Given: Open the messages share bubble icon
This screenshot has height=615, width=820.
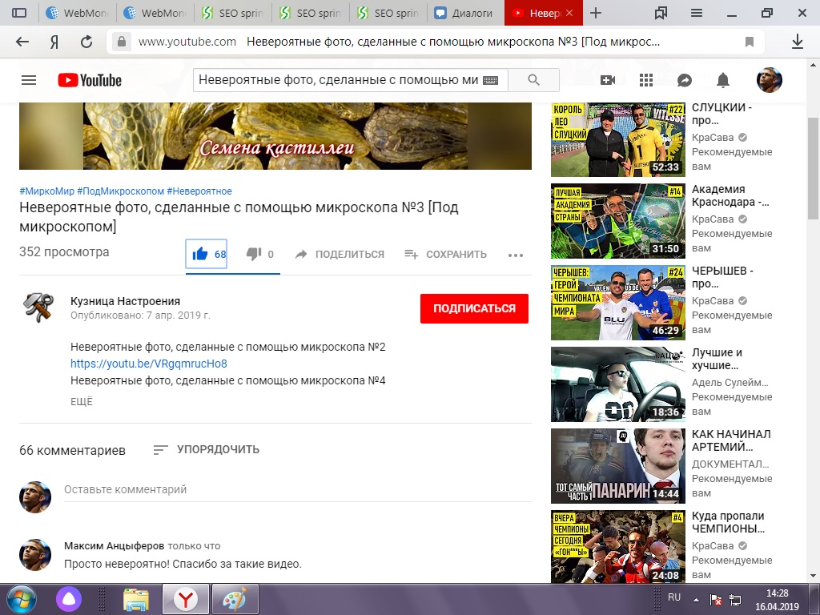Looking at the screenshot, I should click(x=685, y=80).
